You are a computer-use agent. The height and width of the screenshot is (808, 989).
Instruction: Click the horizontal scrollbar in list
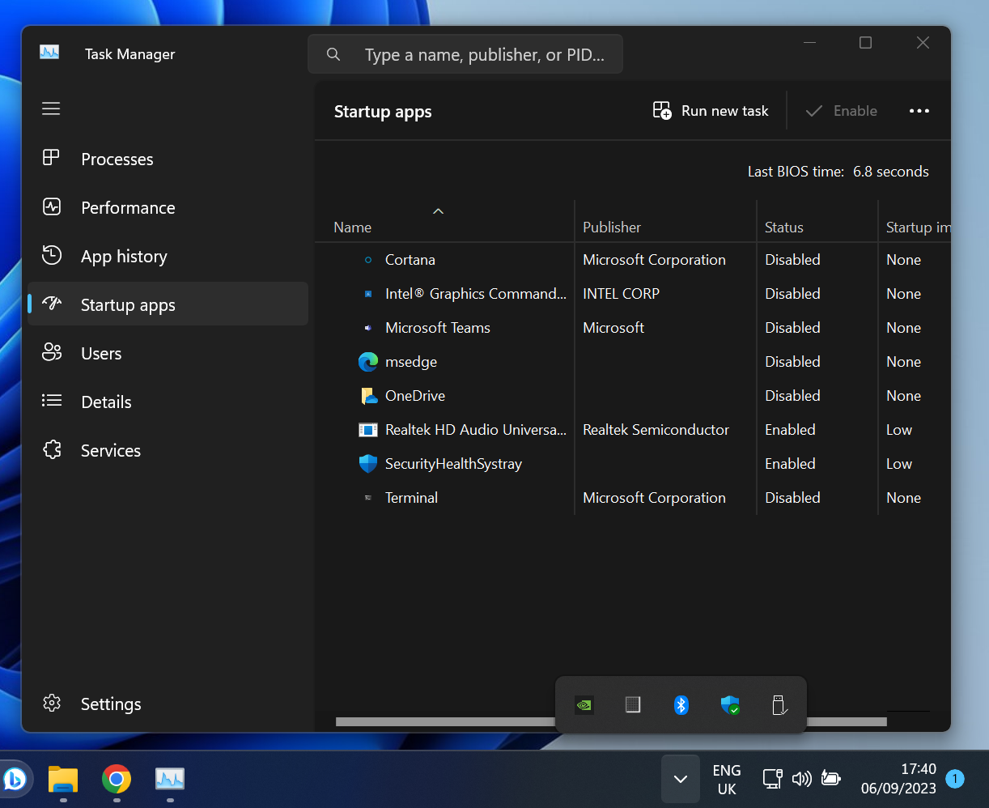[x=611, y=721]
